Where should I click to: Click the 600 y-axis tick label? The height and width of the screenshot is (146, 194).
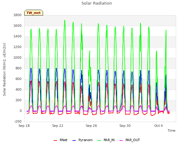click(18, 79)
